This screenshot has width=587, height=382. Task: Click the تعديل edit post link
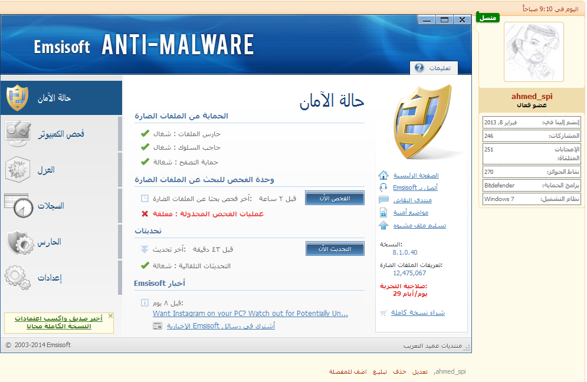(420, 371)
